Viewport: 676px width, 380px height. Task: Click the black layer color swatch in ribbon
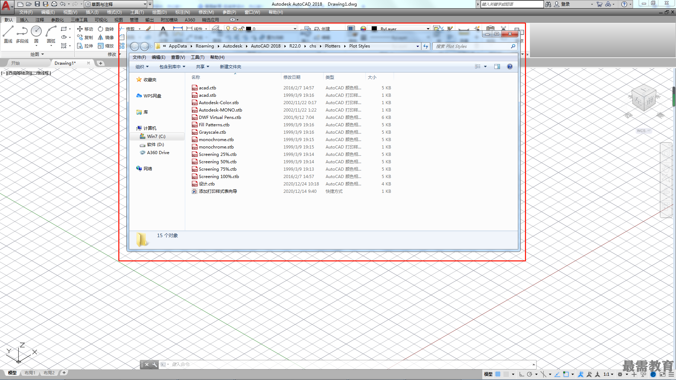tap(249, 29)
